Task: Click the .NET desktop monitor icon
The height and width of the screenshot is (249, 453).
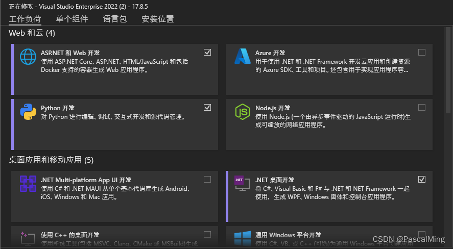Action: [x=242, y=183]
